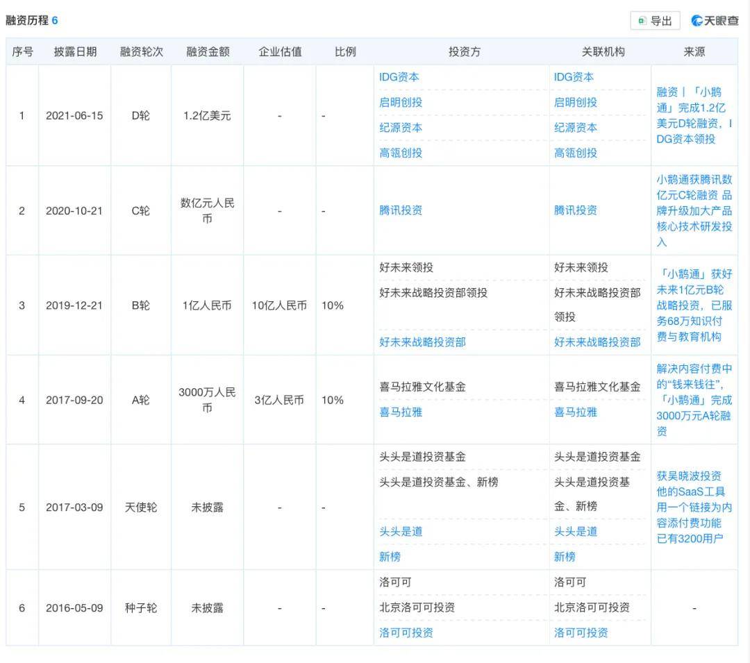Viewport: 750px width, 663px height.
Task: Open the D轮 1.2亿美元 news source article
Action: [x=694, y=115]
